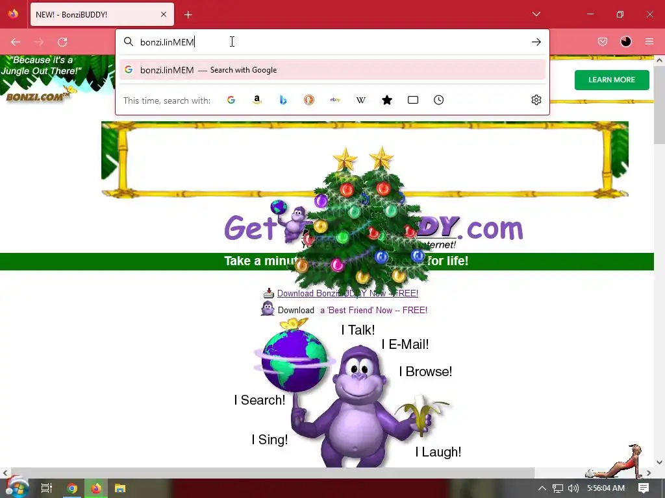Go back with the browser back arrow

(x=16, y=42)
